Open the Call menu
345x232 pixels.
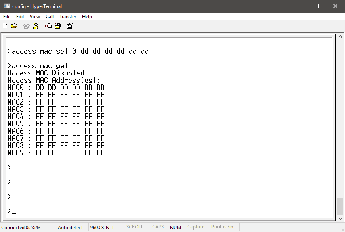[50, 17]
